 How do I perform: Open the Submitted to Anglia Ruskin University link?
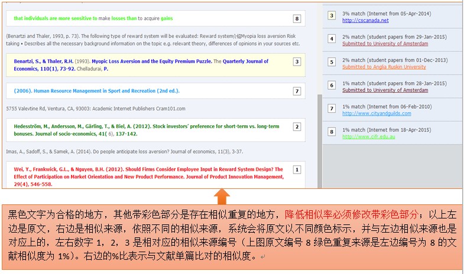point(384,67)
